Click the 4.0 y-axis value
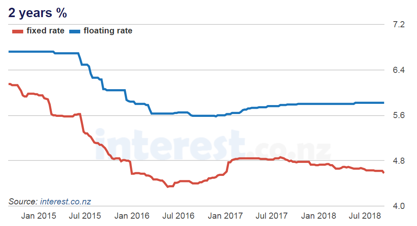Viewport: 417px width, 226px height. 398,206
